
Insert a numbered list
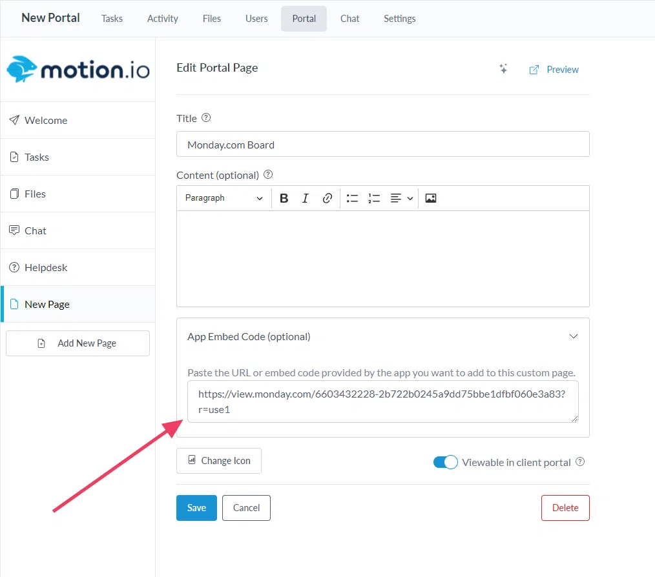(x=374, y=198)
